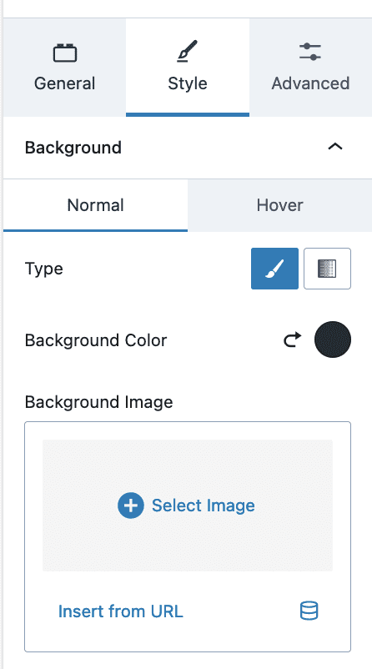
Task: Open the dark Background Color swatch
Action: [x=333, y=340]
